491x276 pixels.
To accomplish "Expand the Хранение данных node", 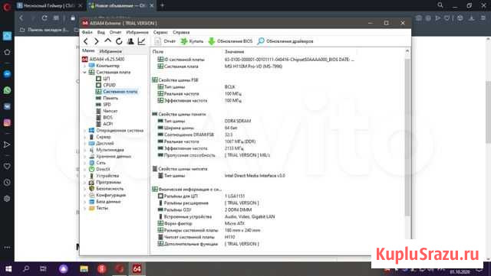I will point(84,157).
